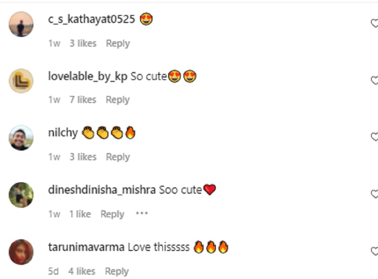Reply to nilchy's clapping comment

[x=117, y=157]
